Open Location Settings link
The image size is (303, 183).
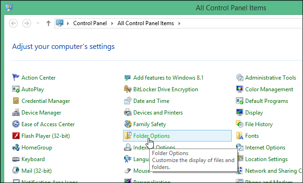tap(267, 159)
